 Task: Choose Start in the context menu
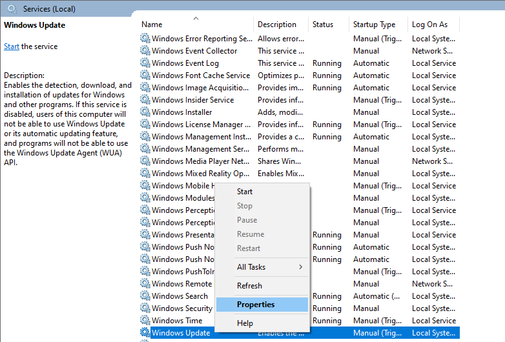(245, 192)
